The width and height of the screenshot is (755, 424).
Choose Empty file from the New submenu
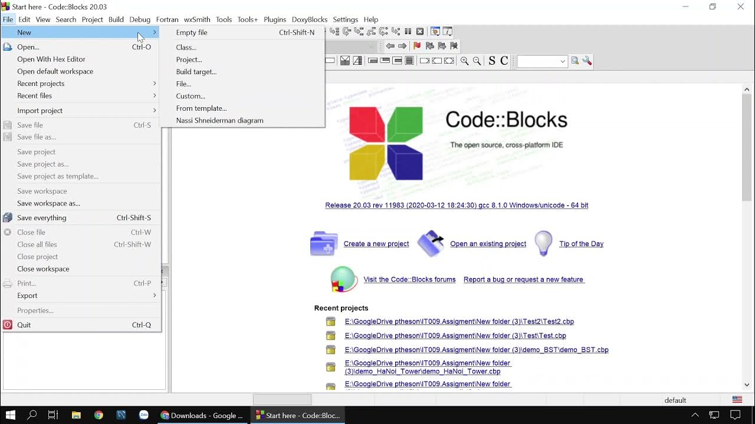pyautogui.click(x=243, y=32)
